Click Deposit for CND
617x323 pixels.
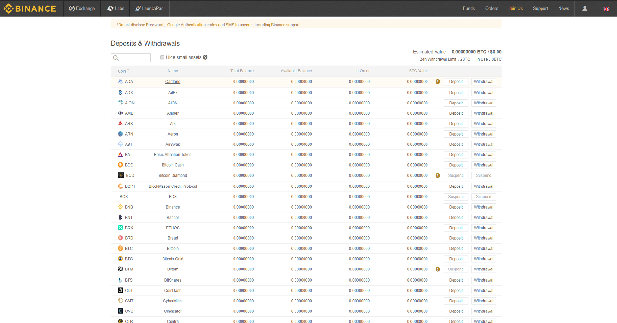(x=456, y=311)
